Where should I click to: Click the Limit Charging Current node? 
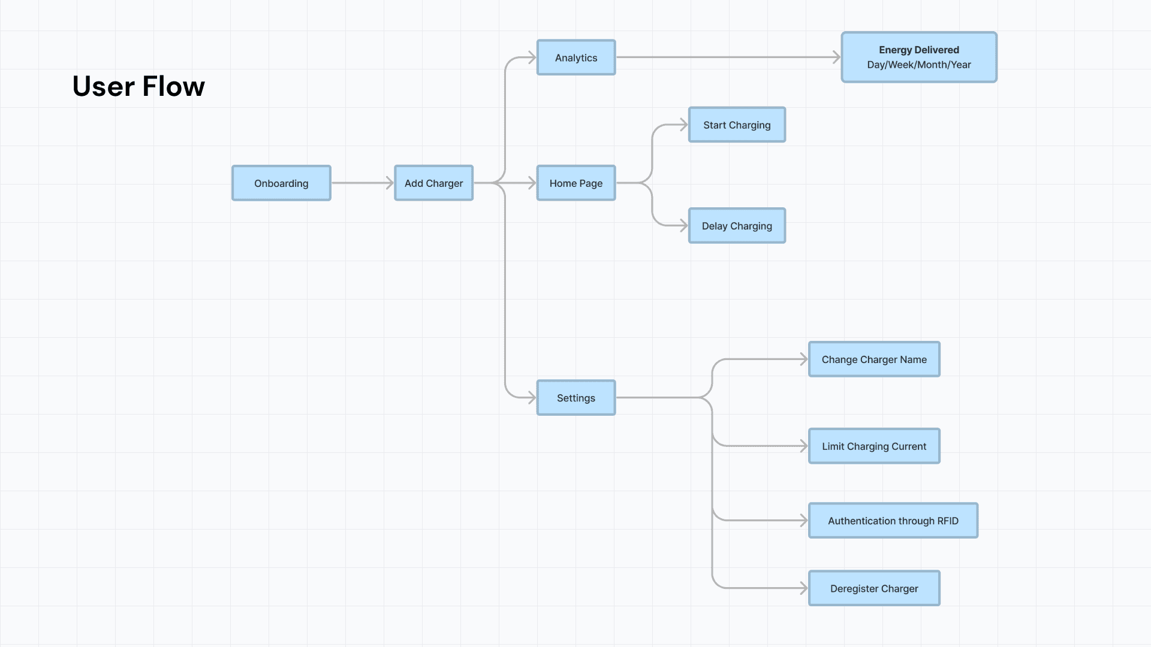[874, 446]
